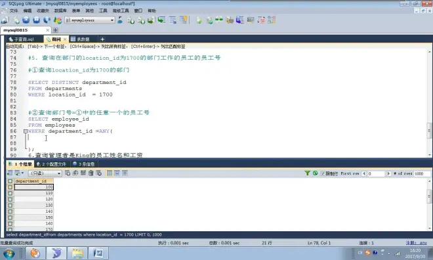Click the save changes icon in results toolbar

83,173
